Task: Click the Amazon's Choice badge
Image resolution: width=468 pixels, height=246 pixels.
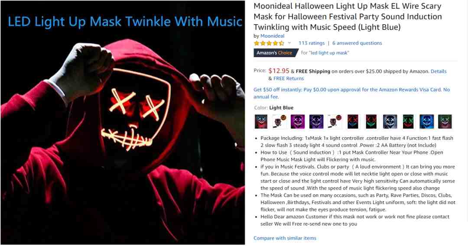Action: click(275, 53)
